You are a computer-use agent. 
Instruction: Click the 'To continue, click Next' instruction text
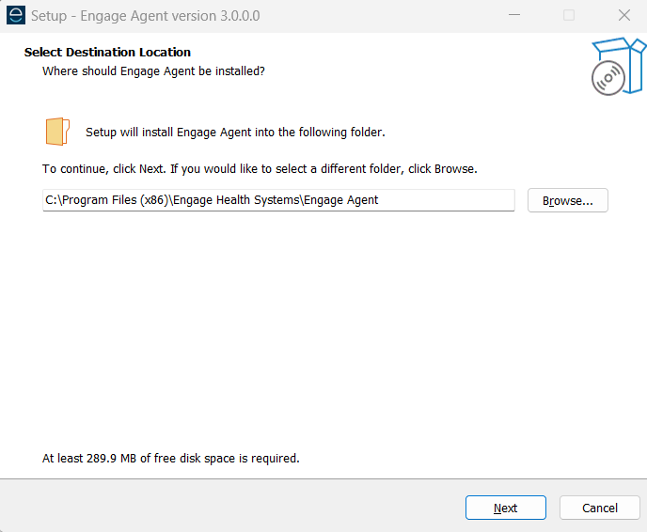point(260,169)
